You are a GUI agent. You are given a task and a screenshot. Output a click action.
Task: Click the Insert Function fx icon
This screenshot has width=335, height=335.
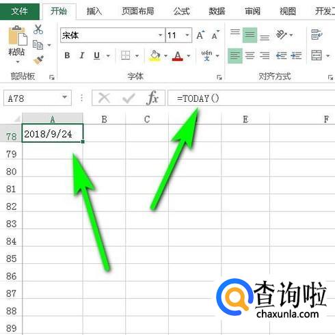point(152,98)
